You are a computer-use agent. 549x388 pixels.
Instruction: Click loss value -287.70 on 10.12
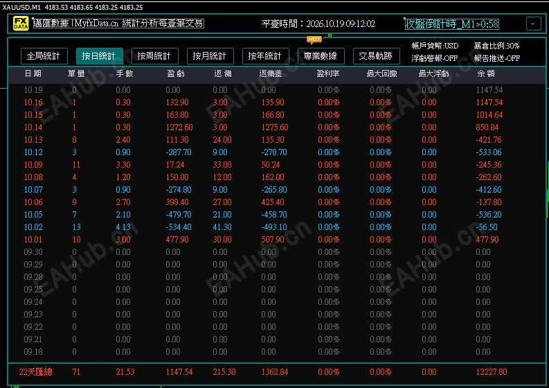(179, 152)
